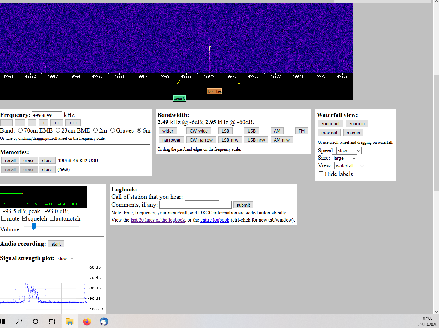Erase the 49968.49 kHz USB memory

click(29, 160)
